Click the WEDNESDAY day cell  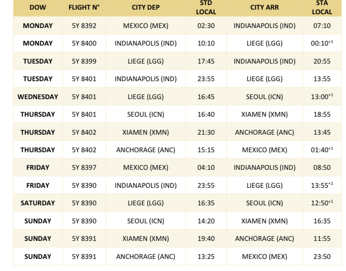click(x=38, y=97)
